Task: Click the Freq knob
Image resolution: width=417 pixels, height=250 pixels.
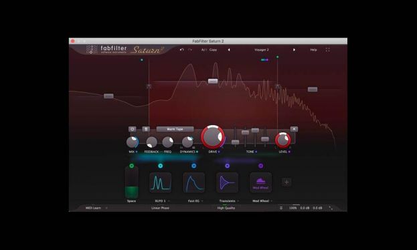Action: [x=167, y=142]
